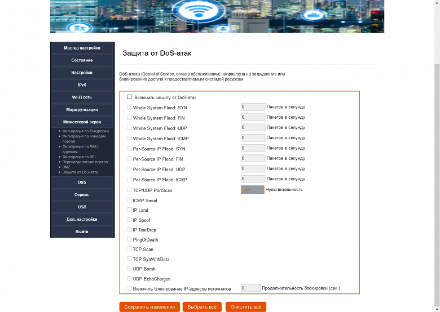Click the Per-Source IP Flood ICMP packets field

pyautogui.click(x=253, y=179)
